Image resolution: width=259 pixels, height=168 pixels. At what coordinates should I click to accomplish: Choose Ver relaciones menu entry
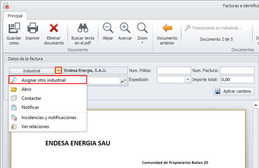[48, 127]
